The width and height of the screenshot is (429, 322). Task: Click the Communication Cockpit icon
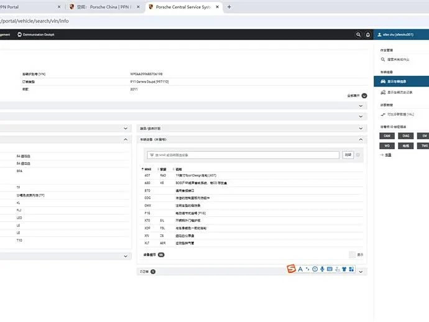(x=19, y=34)
